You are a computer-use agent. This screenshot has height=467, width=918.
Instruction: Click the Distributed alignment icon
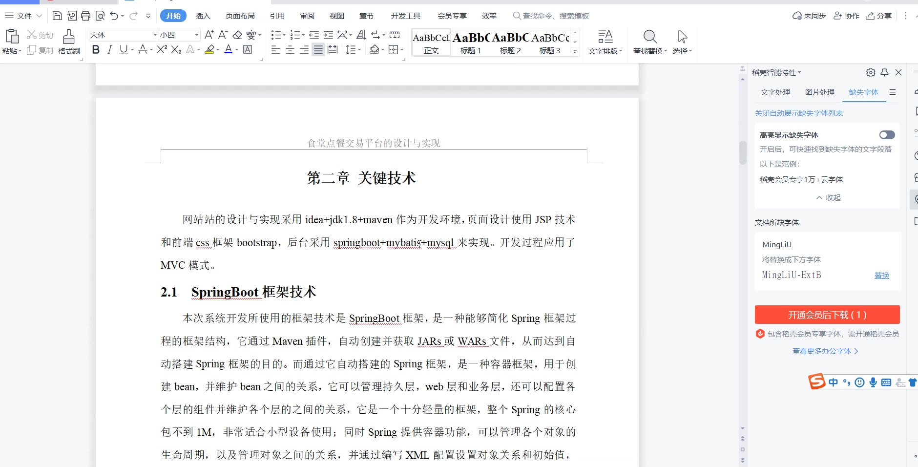[x=333, y=49]
